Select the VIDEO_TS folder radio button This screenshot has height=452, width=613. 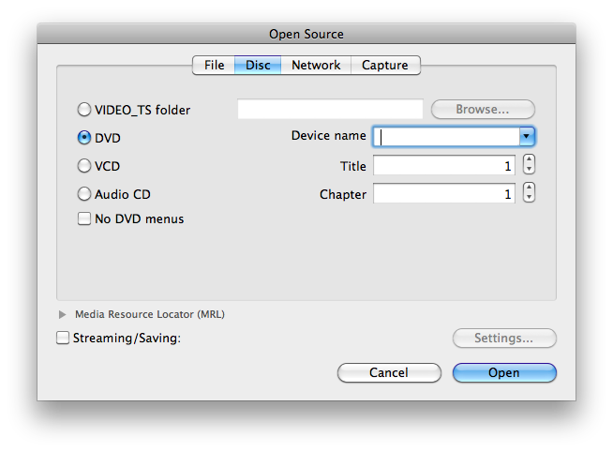coord(85,110)
